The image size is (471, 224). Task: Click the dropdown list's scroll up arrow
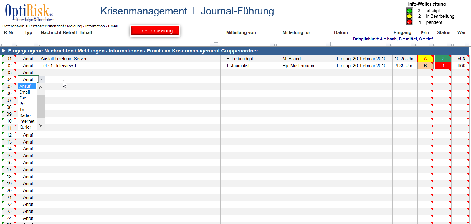[41, 87]
